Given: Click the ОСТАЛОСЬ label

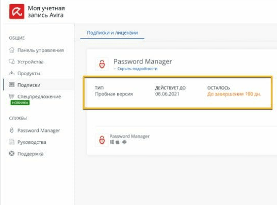Looking at the screenshot, I should [218, 88].
